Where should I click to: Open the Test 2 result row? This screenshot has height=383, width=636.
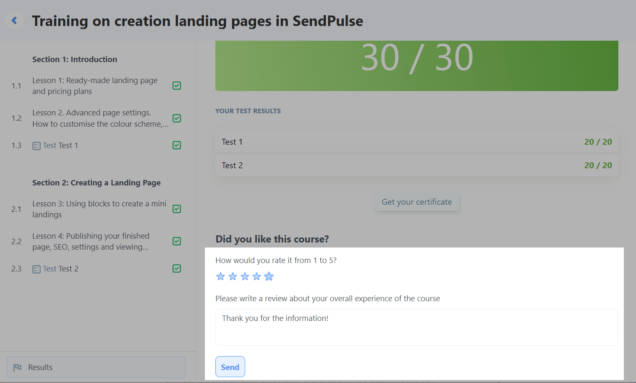416,165
